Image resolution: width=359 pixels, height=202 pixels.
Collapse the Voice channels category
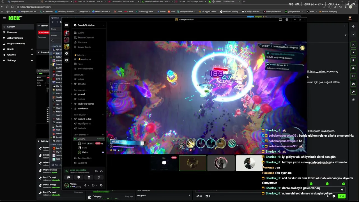point(81,135)
